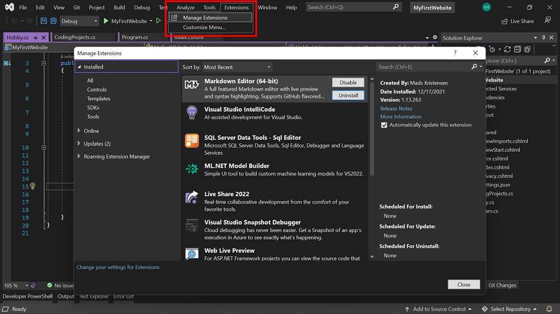Select Manage Extensions menu entry

click(211, 18)
